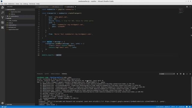Open the Go menu
This screenshot has height=108, width=192.
pos(21,4)
